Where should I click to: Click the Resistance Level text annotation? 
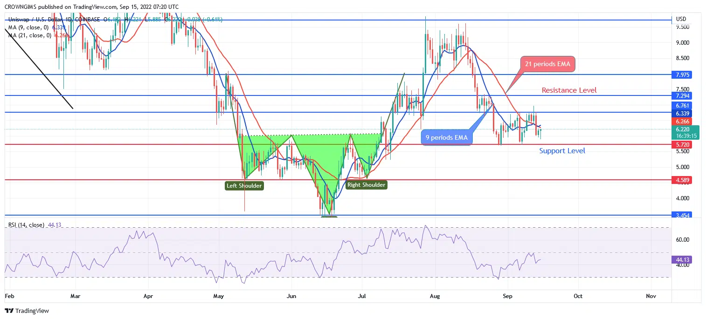568,90
